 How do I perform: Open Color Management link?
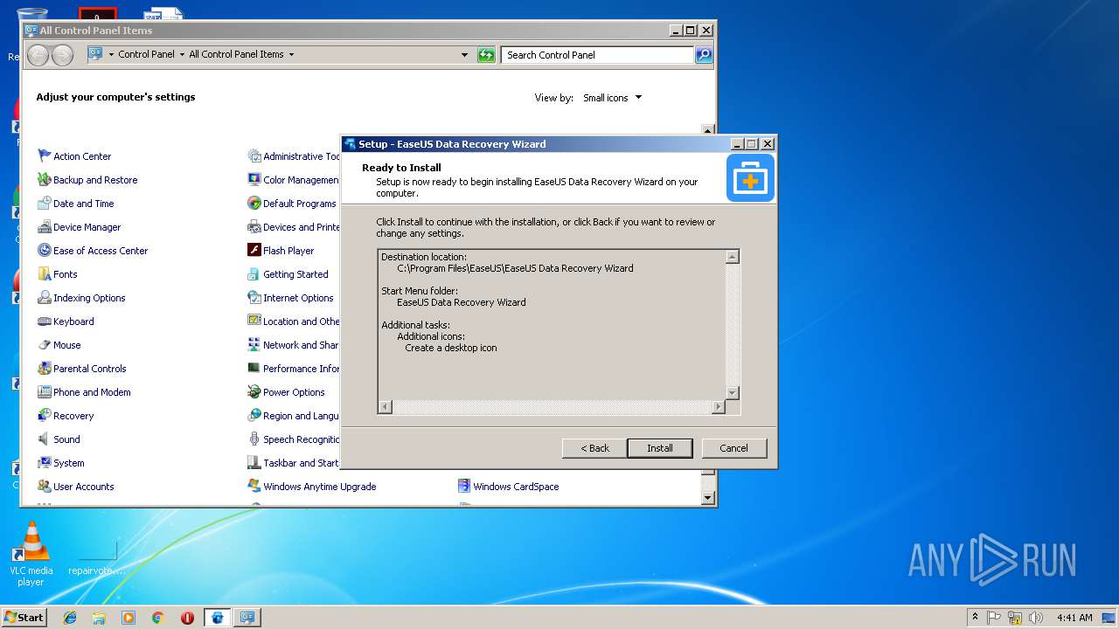[301, 180]
